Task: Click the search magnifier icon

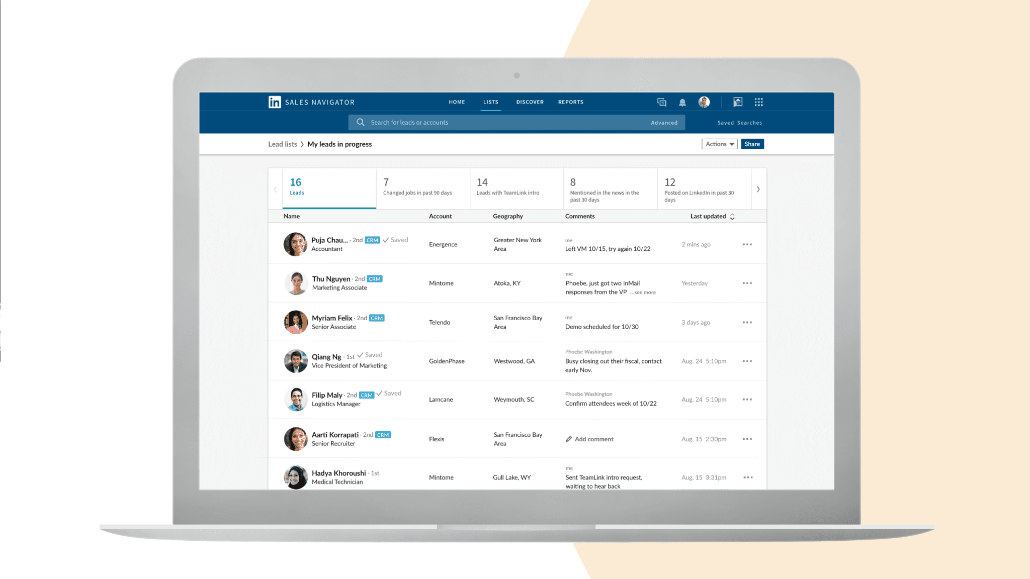Action: pyautogui.click(x=361, y=122)
